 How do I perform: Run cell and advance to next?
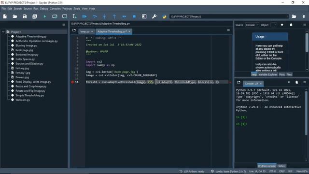tap(65, 16)
